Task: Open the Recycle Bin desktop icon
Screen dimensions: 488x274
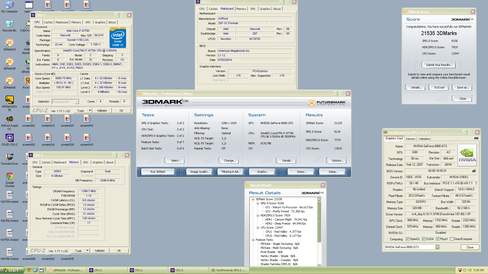Action: [9, 26]
